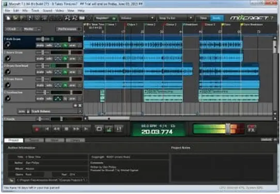Click the Undock button in bottom panel

266,140
